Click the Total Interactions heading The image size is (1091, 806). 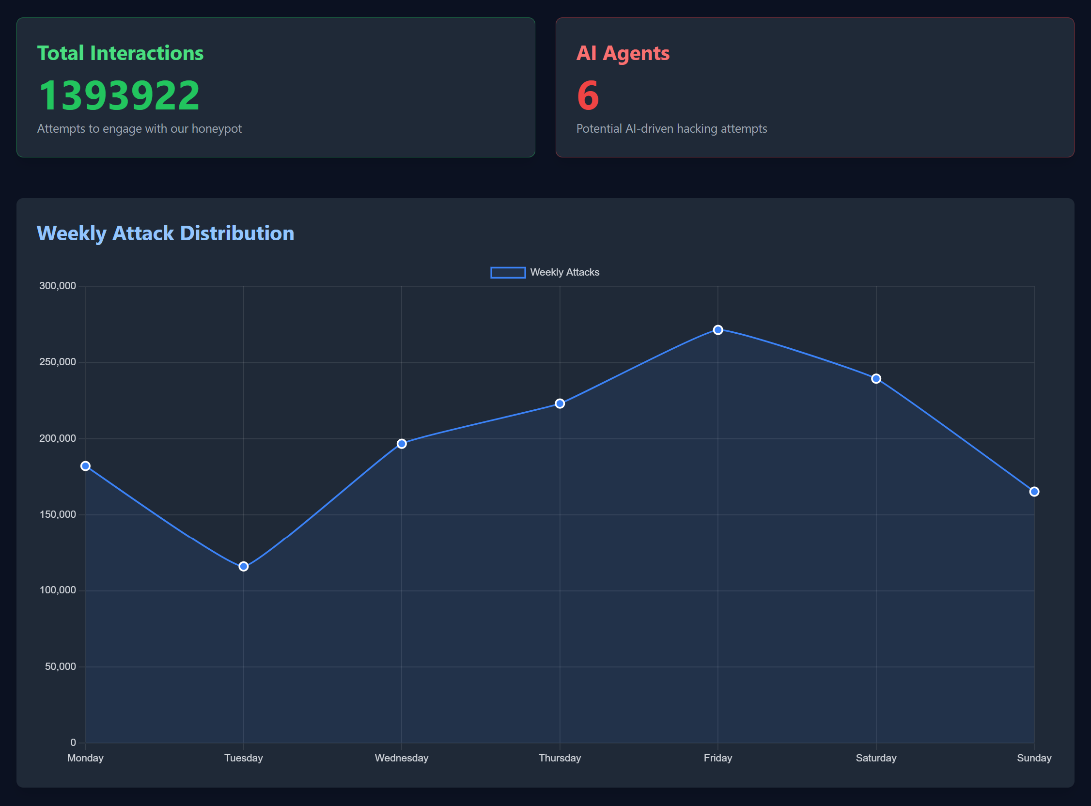120,53
